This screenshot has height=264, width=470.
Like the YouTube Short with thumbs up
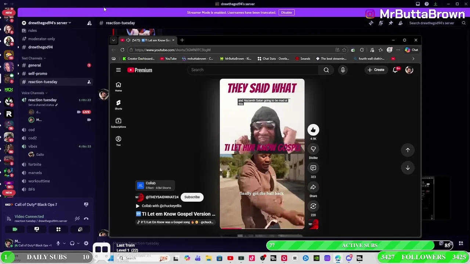[313, 130]
